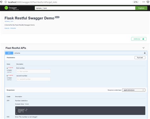
Task: Click the Parameters section label
Action: (x=11, y=57)
